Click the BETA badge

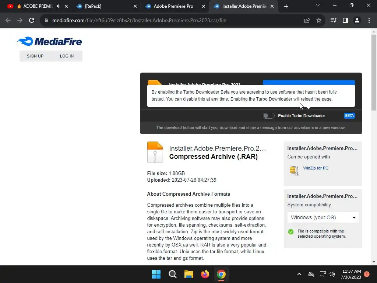349,116
